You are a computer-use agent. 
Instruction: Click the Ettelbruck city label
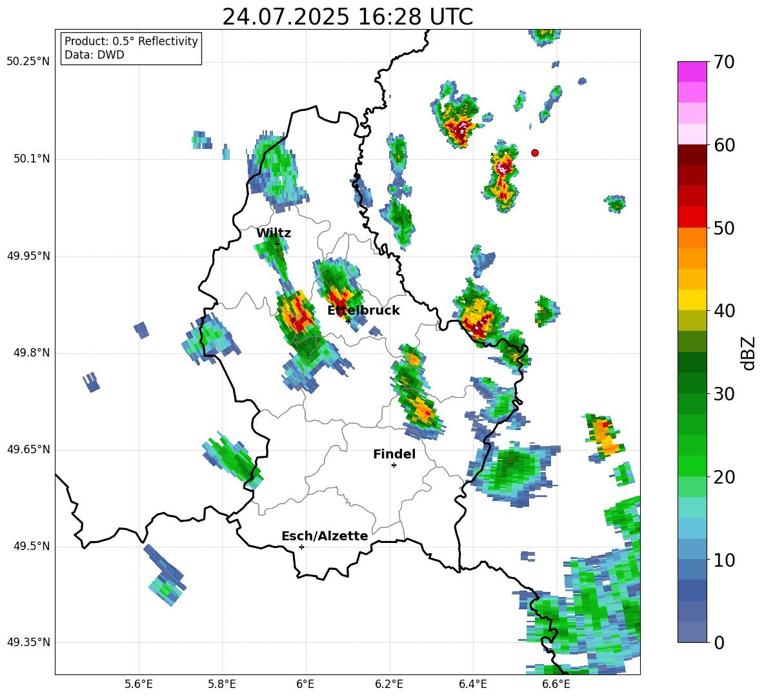coord(363,311)
